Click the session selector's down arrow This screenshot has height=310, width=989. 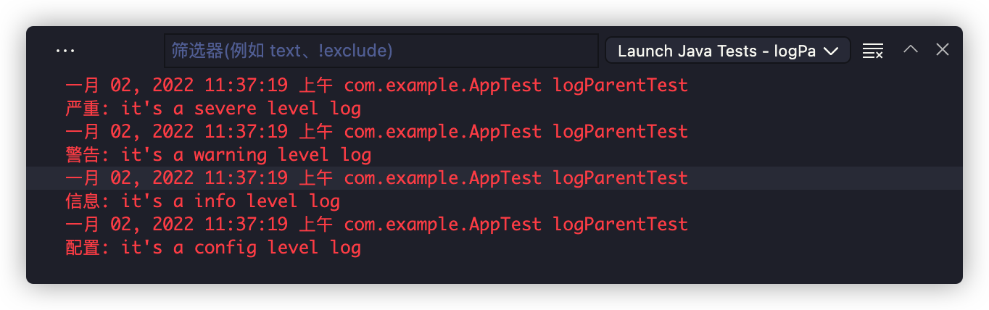click(x=832, y=51)
